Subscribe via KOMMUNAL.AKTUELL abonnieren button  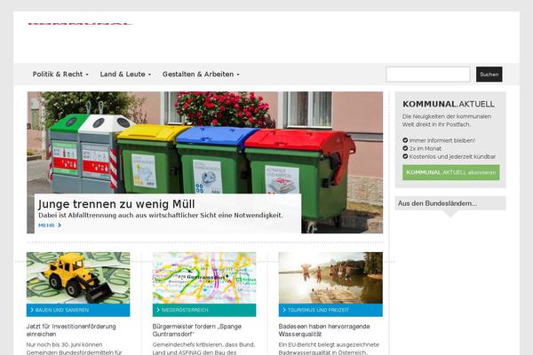(451, 172)
